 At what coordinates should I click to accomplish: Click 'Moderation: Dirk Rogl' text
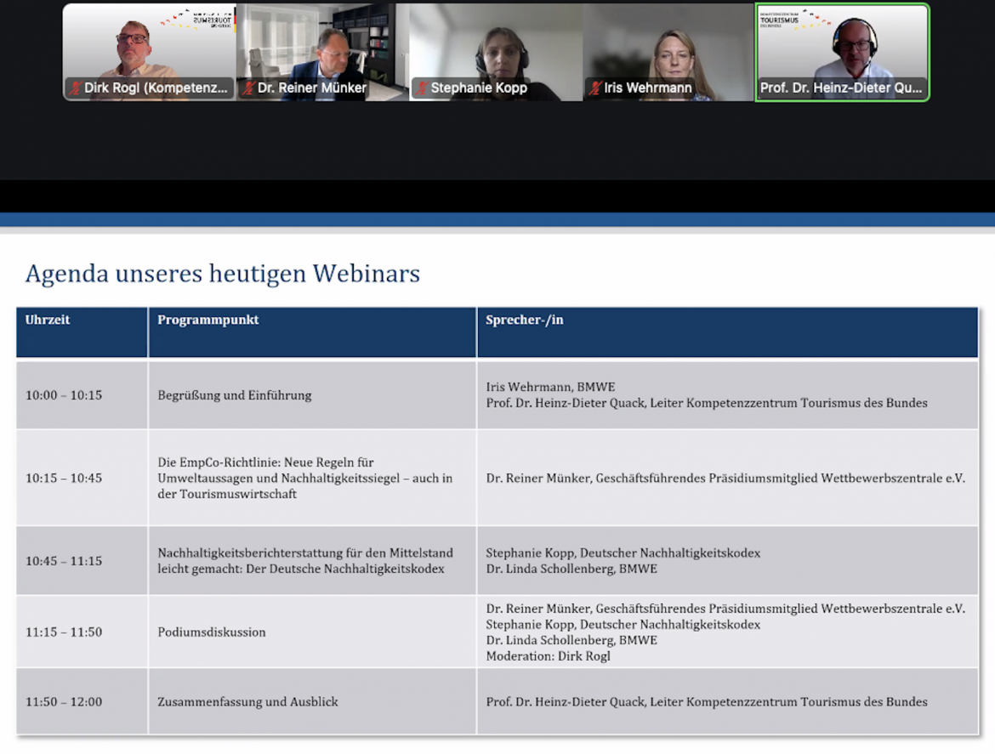tap(549, 656)
